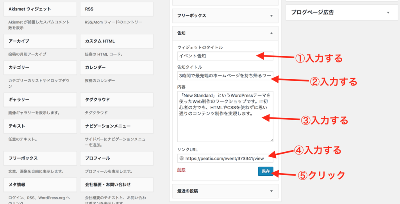The height and width of the screenshot is (204, 400).
Task: Select the アーカイブ widget
Action: tap(40, 41)
